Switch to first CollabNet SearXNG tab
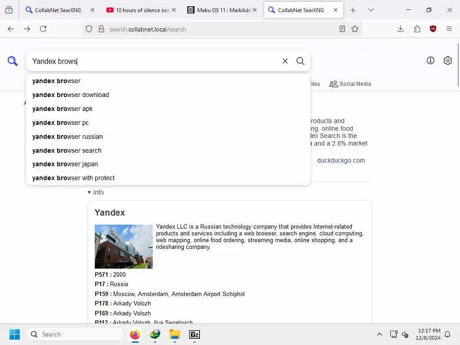Screen dimensions: 460x345 pyautogui.click(x=57, y=10)
